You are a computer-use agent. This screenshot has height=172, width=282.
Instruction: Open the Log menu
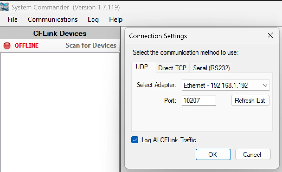[x=93, y=19]
